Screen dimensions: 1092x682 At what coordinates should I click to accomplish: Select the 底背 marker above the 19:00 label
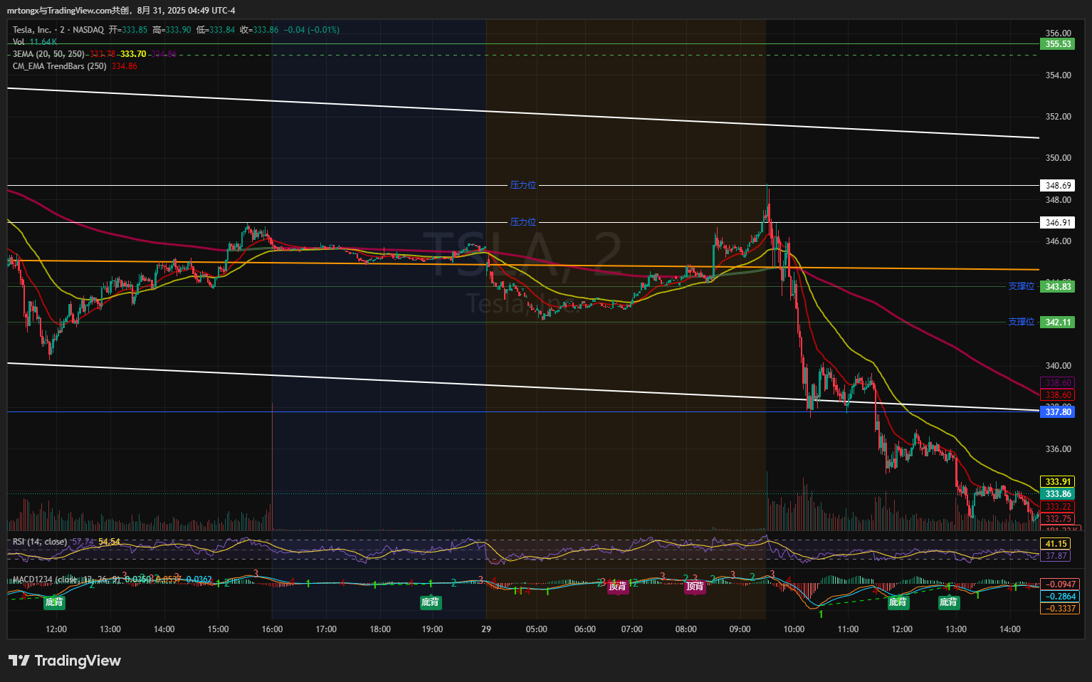tap(430, 602)
